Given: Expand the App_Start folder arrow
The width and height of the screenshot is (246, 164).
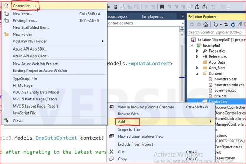Looking at the screenshot, I should (x=197, y=68).
